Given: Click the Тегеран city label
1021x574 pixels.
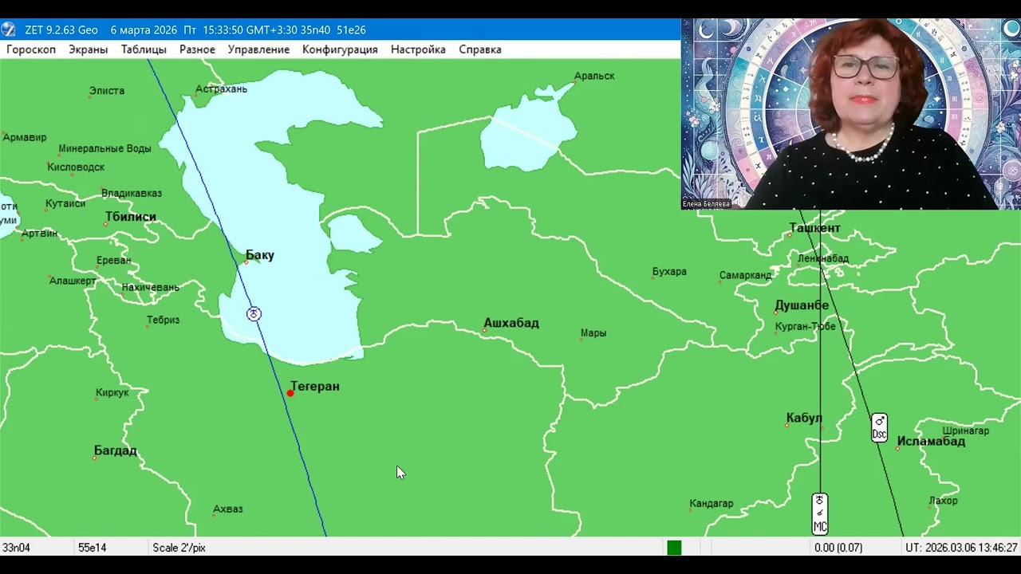Looking at the screenshot, I should pos(315,386).
